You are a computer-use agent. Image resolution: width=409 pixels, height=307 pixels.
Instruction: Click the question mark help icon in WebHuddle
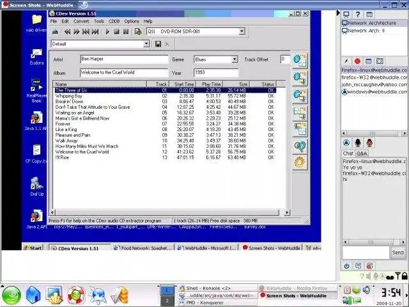pyautogui.click(x=358, y=14)
